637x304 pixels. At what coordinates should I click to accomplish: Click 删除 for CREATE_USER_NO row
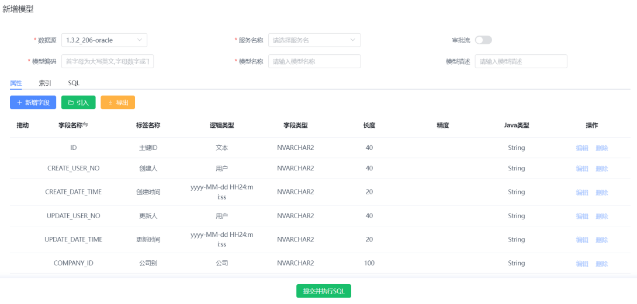click(602, 169)
